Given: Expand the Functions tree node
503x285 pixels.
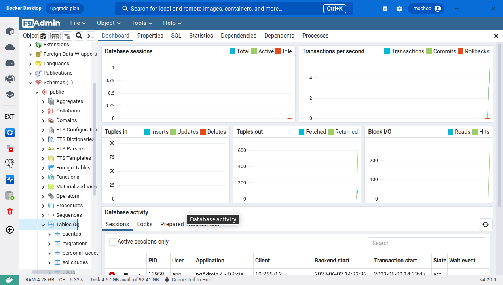Looking at the screenshot, I should tap(43, 177).
